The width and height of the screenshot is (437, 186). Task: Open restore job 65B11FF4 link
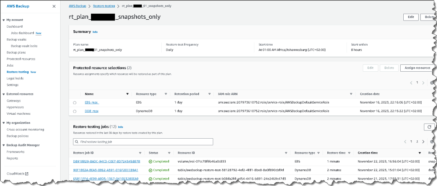(x=106, y=178)
